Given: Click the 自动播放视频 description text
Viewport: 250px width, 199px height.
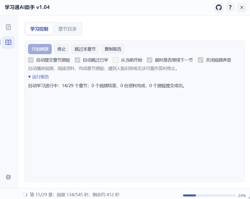Looking at the screenshot, I should [103, 69].
